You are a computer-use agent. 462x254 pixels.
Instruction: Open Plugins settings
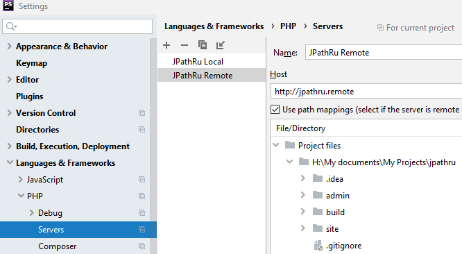(29, 96)
